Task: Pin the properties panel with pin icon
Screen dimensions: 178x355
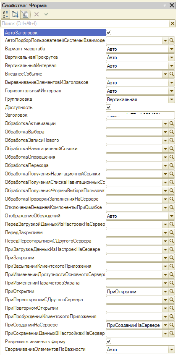Action: [165, 5]
